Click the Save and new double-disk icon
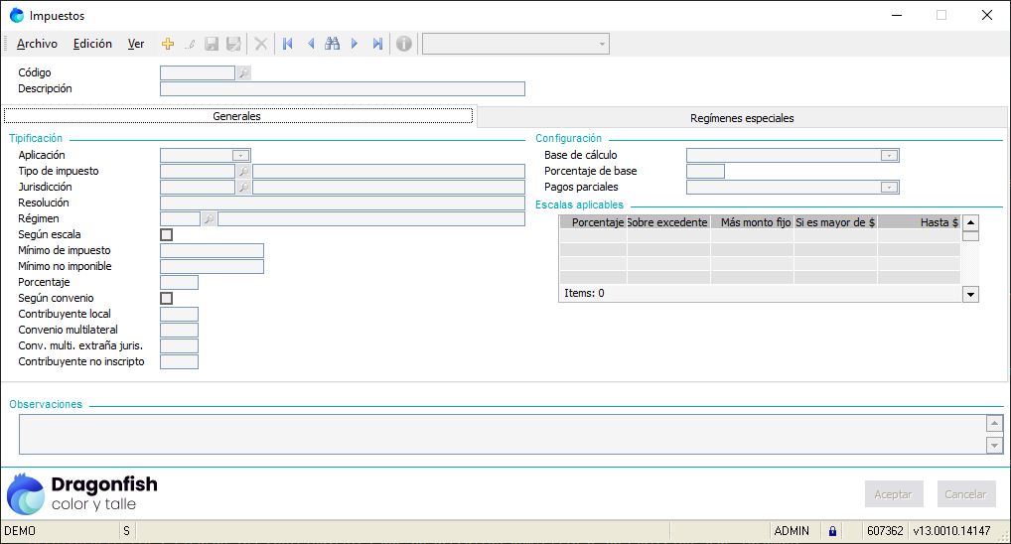This screenshot has width=1011, height=544. 233,44
